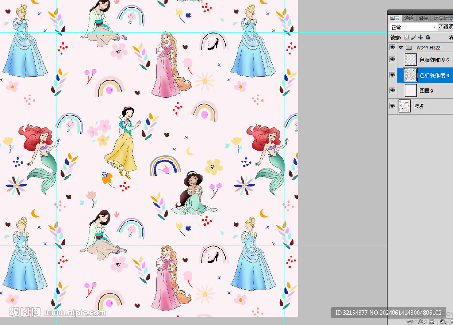
Task: Select the 背景 layer thumbnail
Action: click(x=404, y=106)
